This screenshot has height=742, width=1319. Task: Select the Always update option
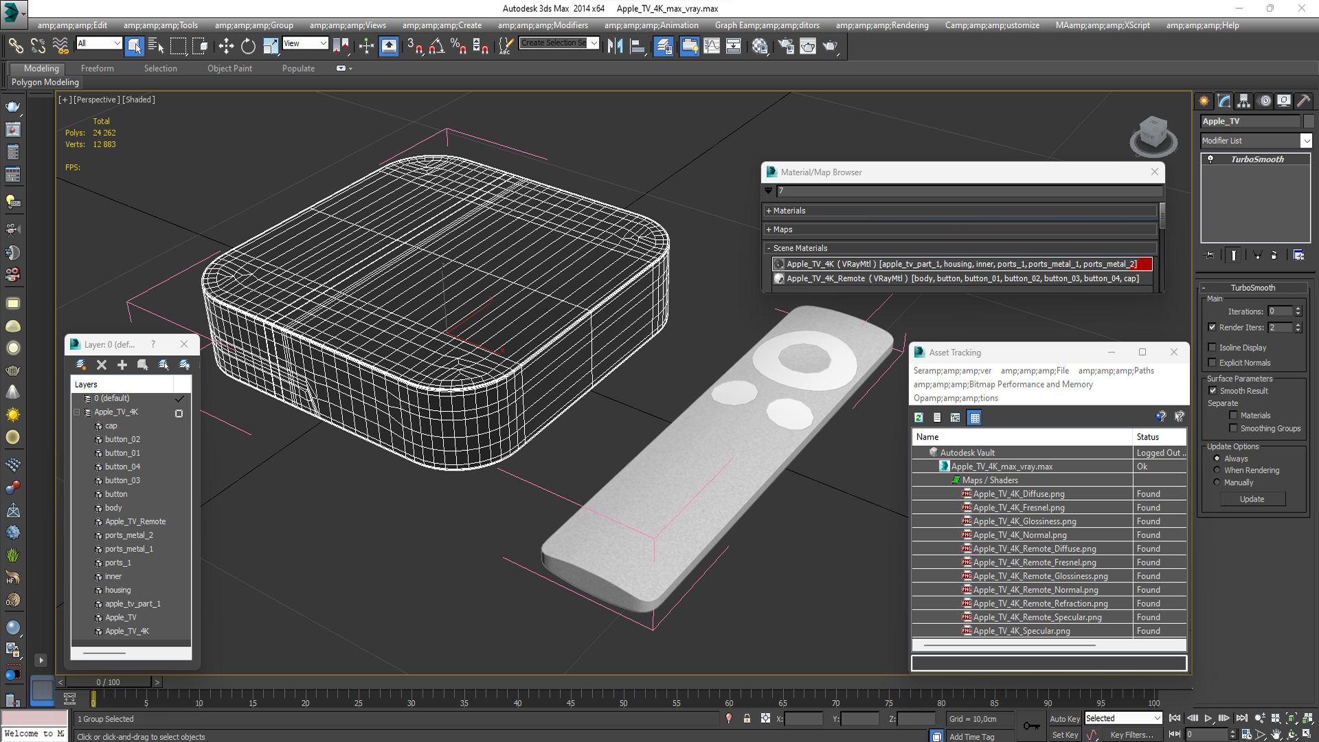pyautogui.click(x=1217, y=458)
